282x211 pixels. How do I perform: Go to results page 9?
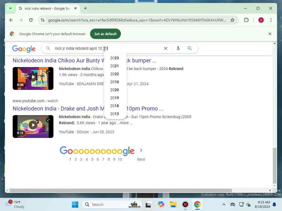coord(114,159)
